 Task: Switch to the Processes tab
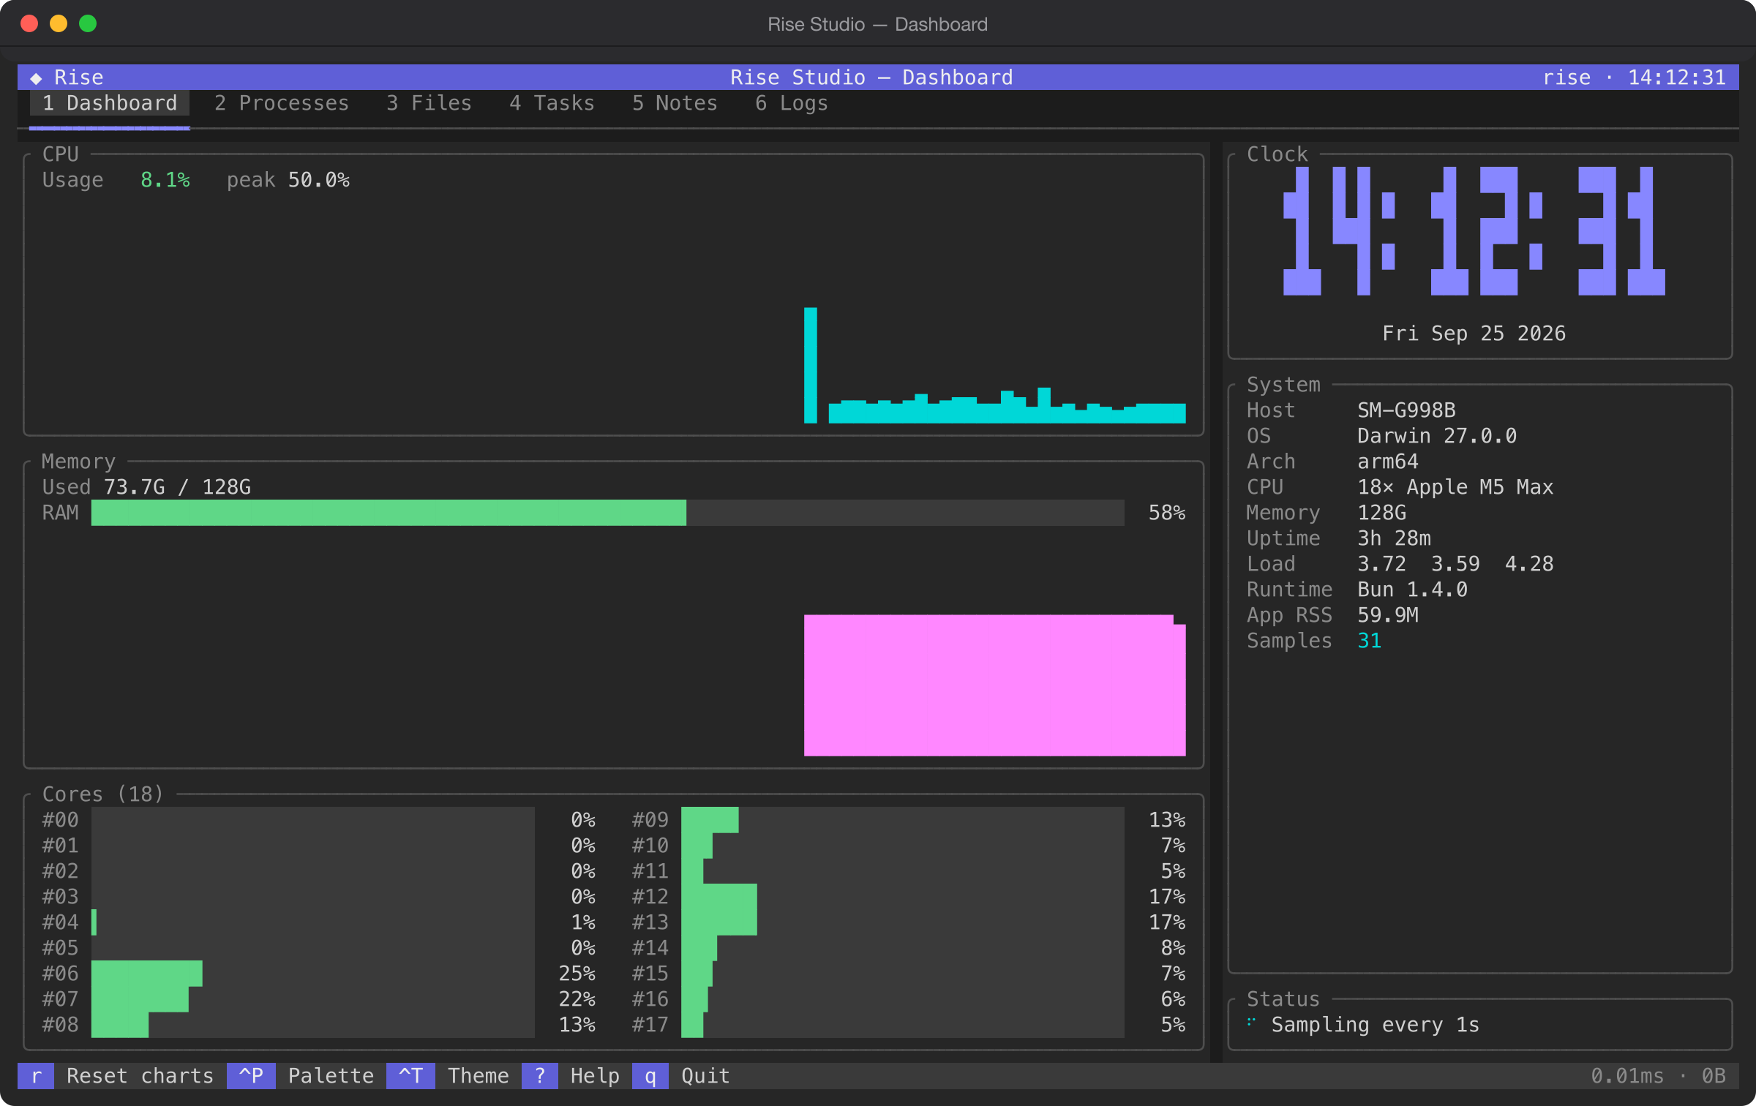281,103
